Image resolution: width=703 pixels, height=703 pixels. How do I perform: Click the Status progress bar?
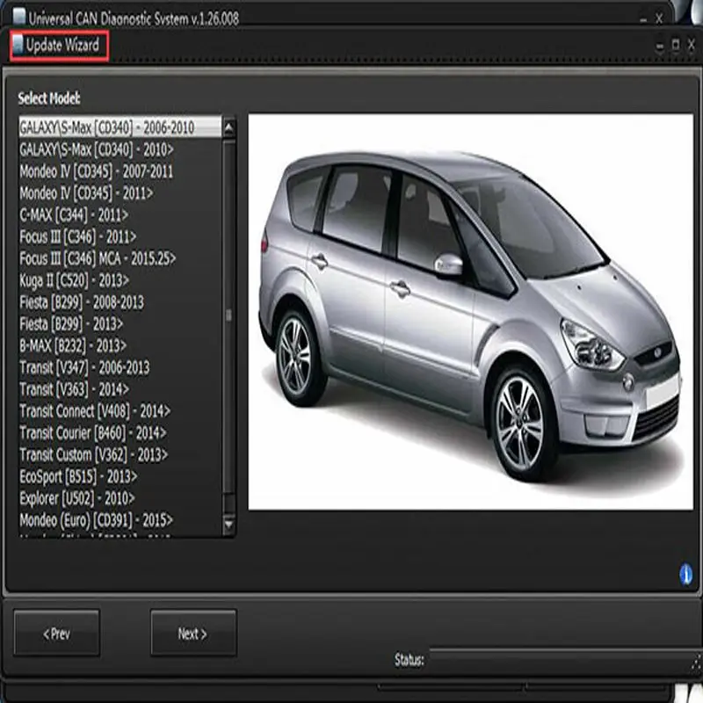pos(565,660)
